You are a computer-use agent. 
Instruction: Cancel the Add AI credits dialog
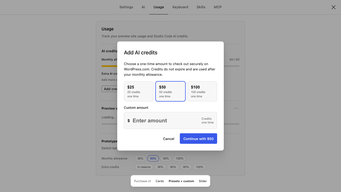[169, 139]
